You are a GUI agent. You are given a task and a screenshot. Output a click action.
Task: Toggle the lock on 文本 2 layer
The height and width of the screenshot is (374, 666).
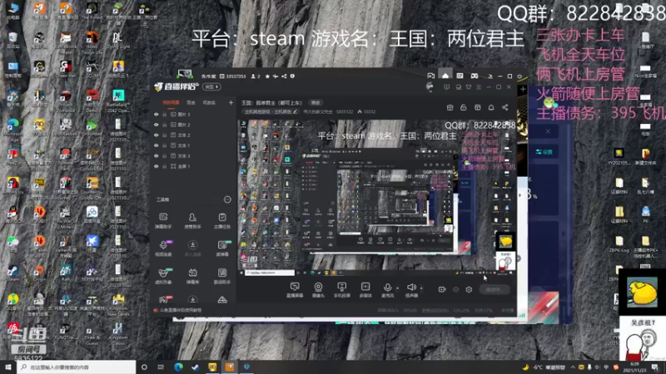pos(164,135)
